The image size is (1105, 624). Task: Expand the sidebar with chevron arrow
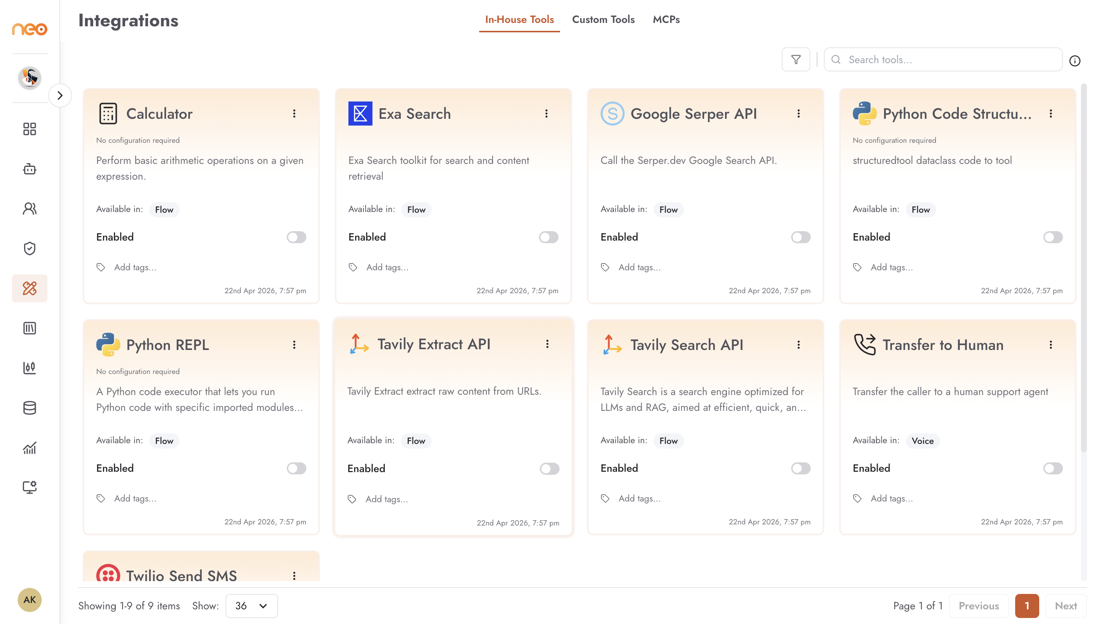coord(60,95)
